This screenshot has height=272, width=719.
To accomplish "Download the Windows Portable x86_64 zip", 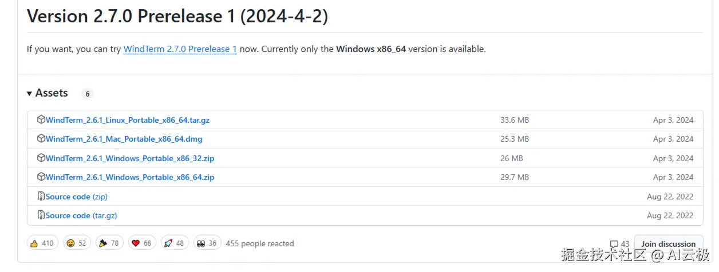I will pyautogui.click(x=130, y=177).
